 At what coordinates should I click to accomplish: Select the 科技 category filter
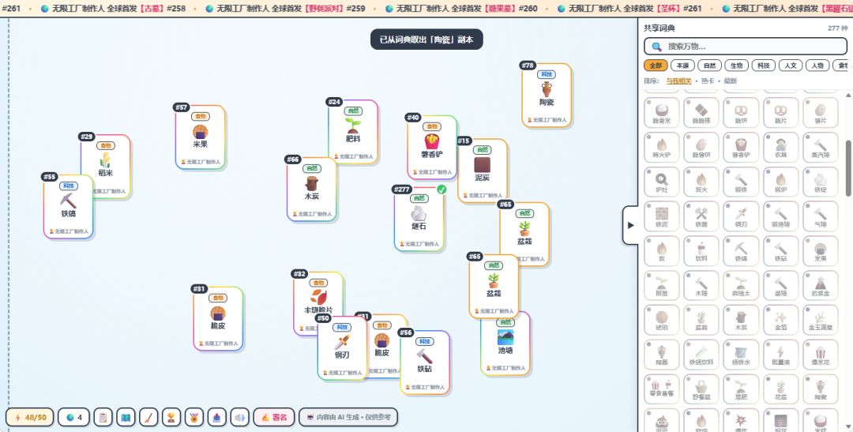(763, 66)
